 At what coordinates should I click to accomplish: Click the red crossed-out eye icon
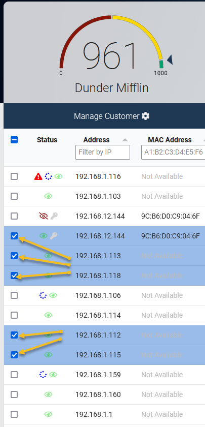coord(44,216)
